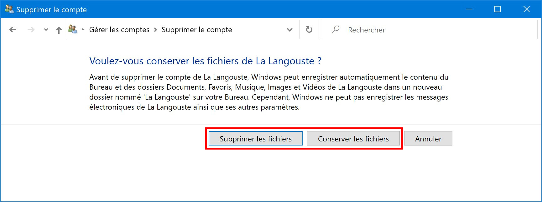Close the Supprimer le compte window

coord(527,9)
